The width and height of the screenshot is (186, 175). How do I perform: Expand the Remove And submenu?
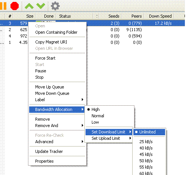click(57, 126)
